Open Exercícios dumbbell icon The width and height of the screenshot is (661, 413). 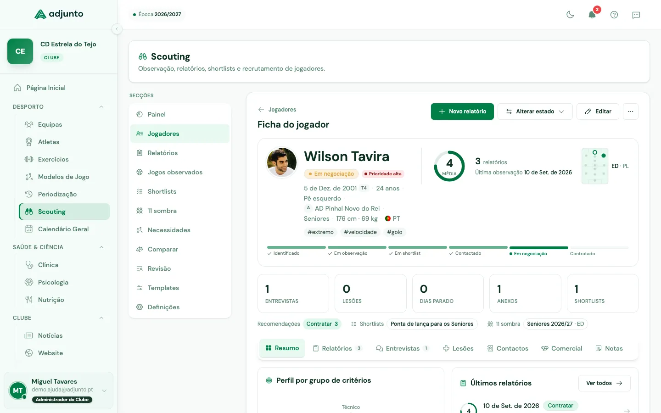click(29, 159)
